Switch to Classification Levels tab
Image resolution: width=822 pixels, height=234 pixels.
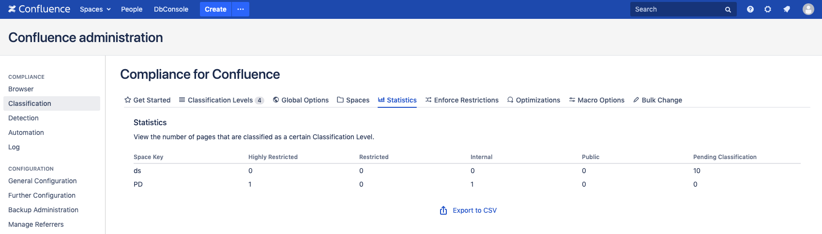coord(221,100)
